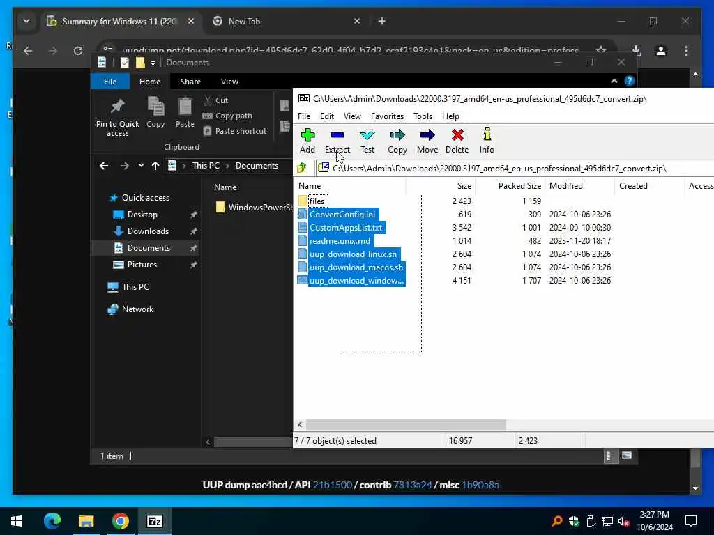
Task: Click This PC in Explorer breadcrumb
Action: click(x=206, y=166)
